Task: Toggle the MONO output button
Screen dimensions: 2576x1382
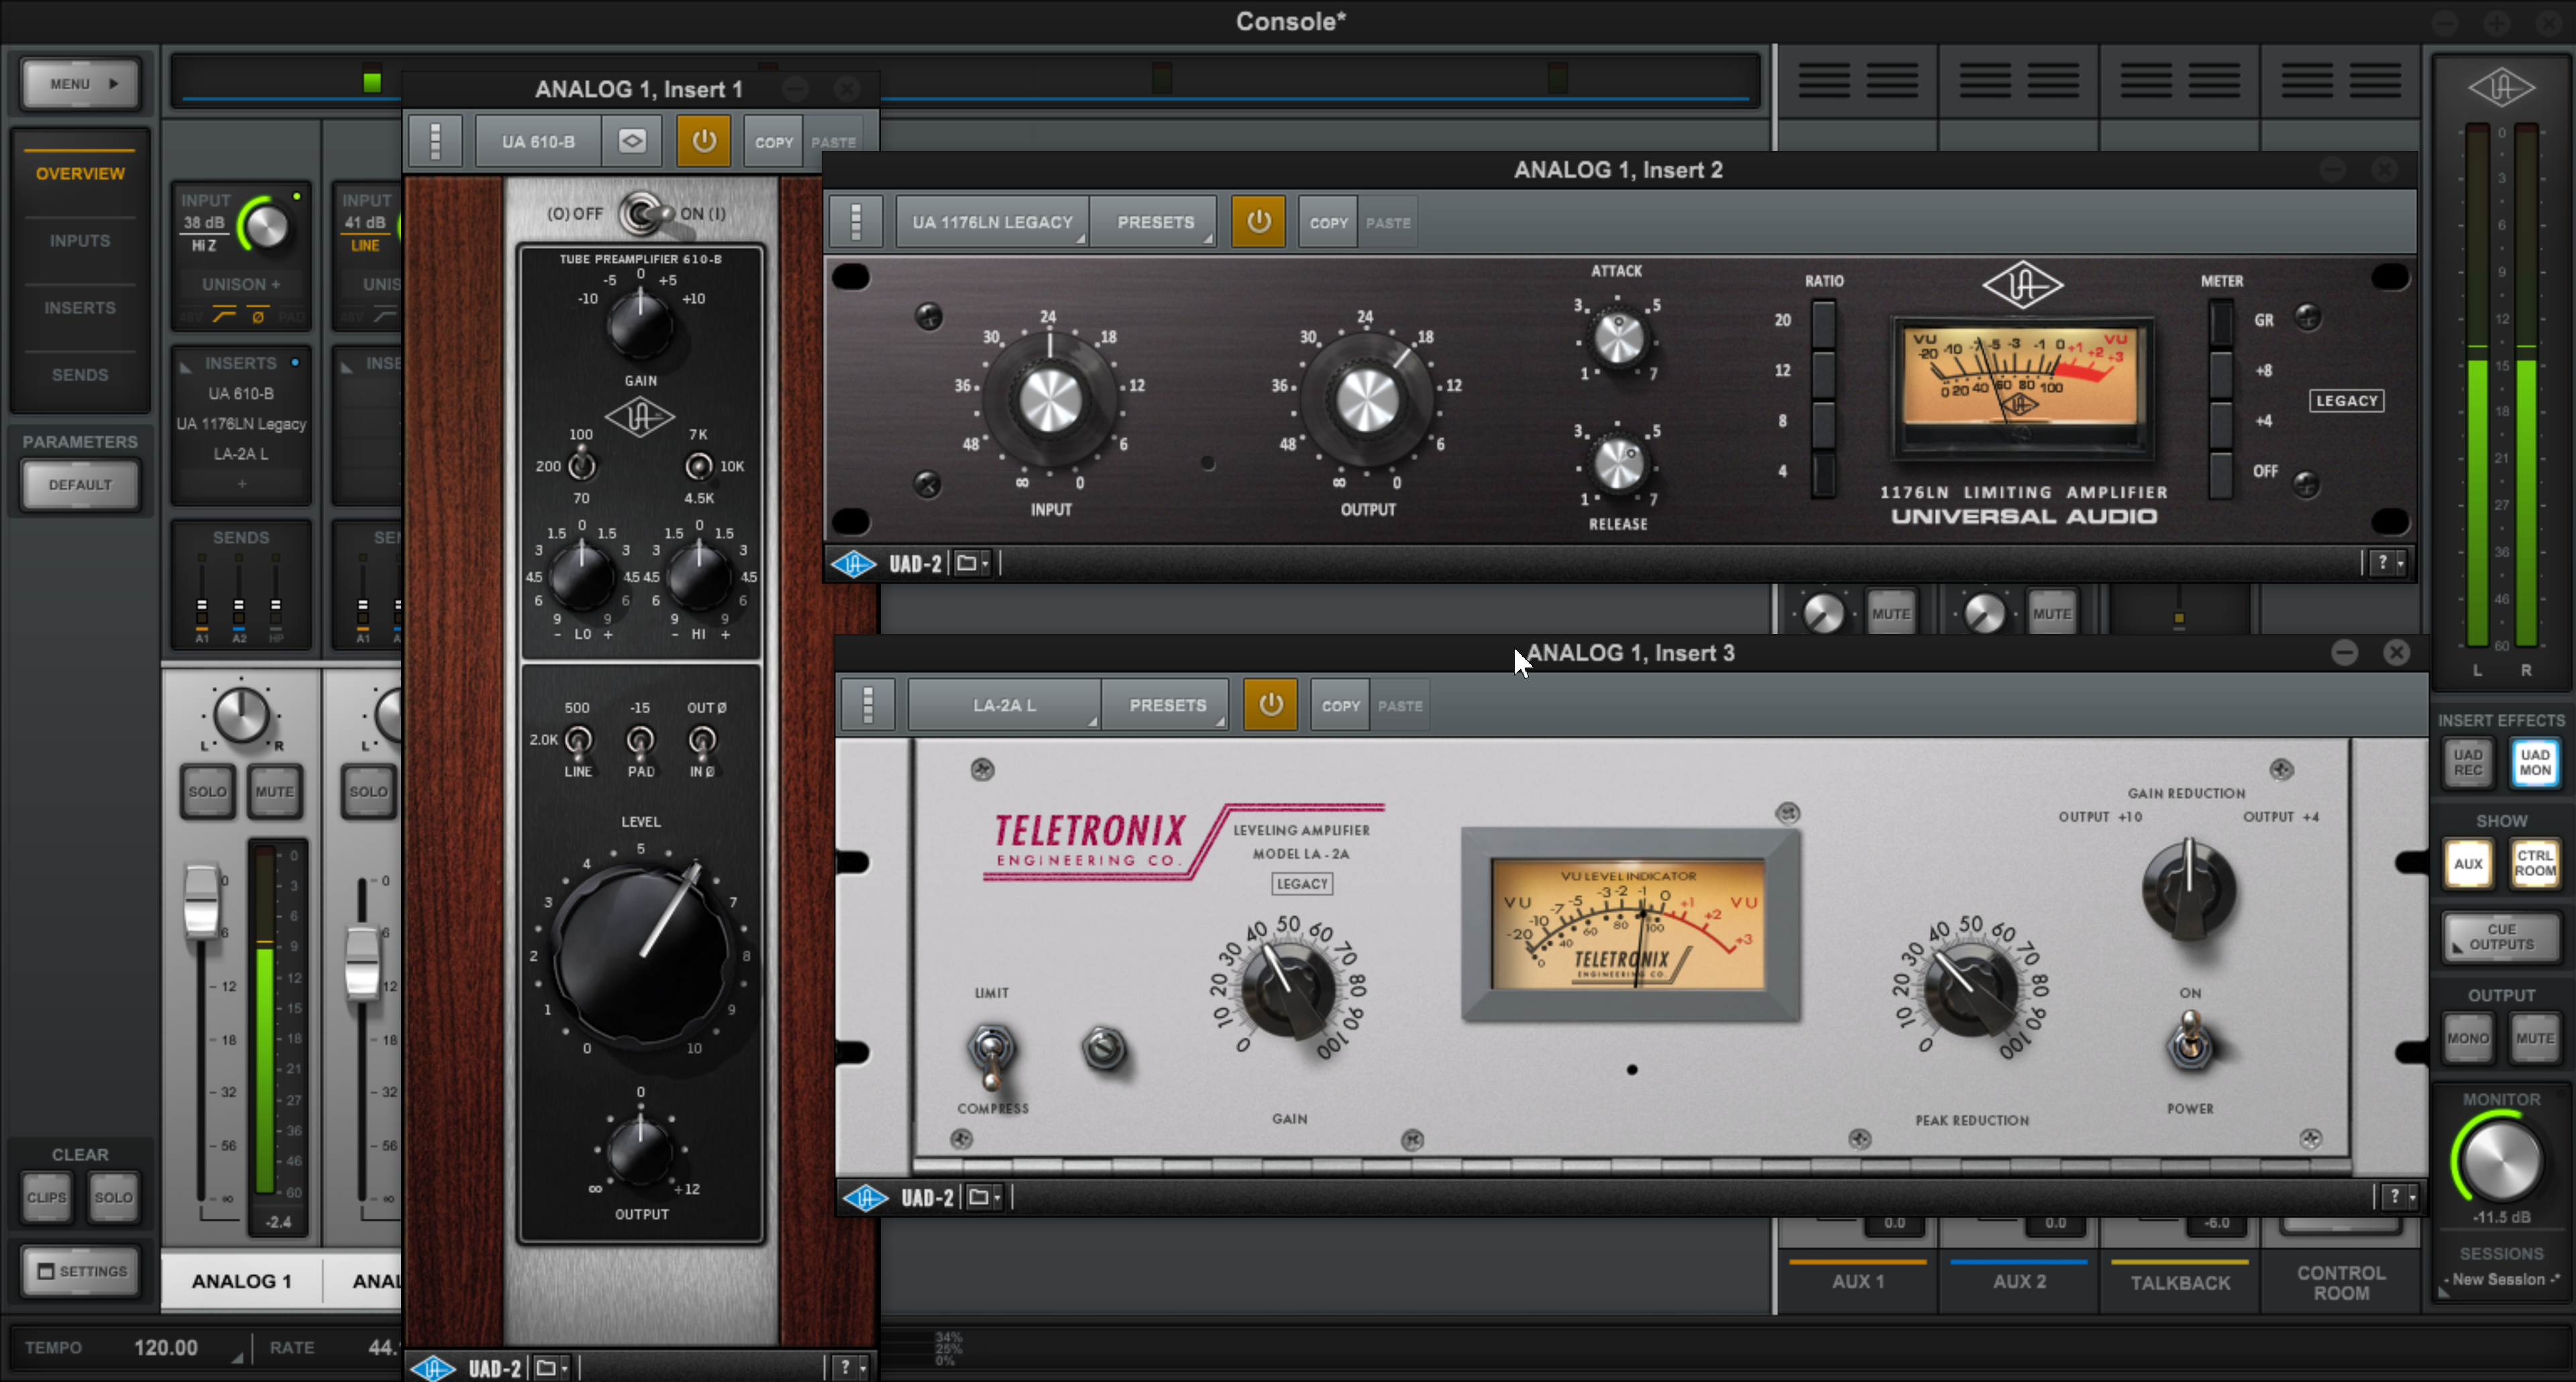Action: point(2467,1038)
